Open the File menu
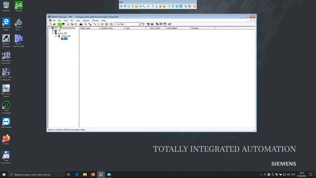The width and height of the screenshot is (316, 178). pyautogui.click(x=54, y=20)
